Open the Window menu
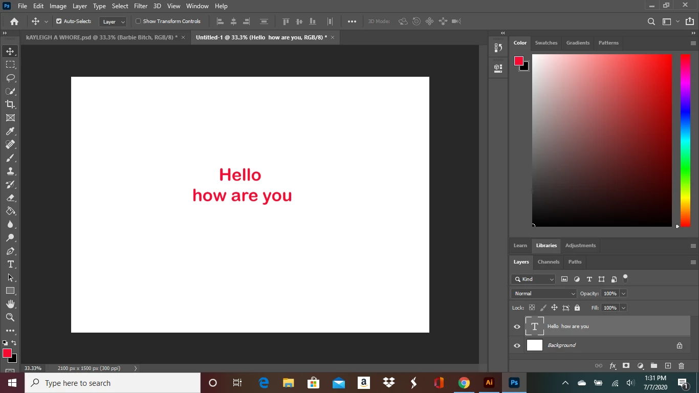The height and width of the screenshot is (393, 699). click(197, 6)
